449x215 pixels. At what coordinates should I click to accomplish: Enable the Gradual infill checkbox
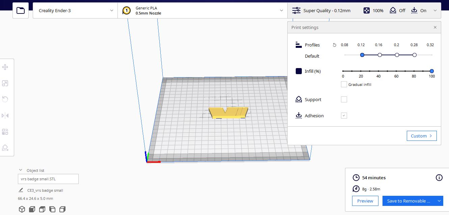pyautogui.click(x=343, y=84)
